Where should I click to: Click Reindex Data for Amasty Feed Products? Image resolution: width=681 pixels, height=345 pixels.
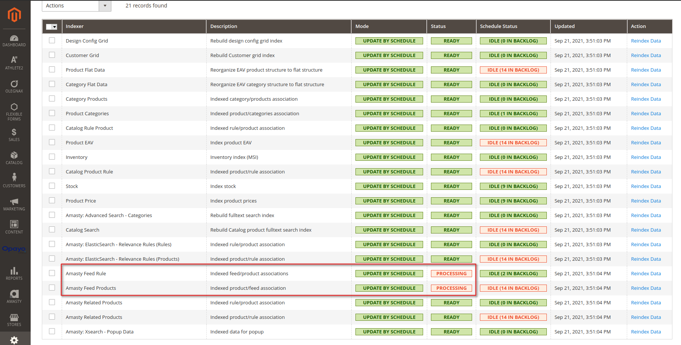point(646,288)
